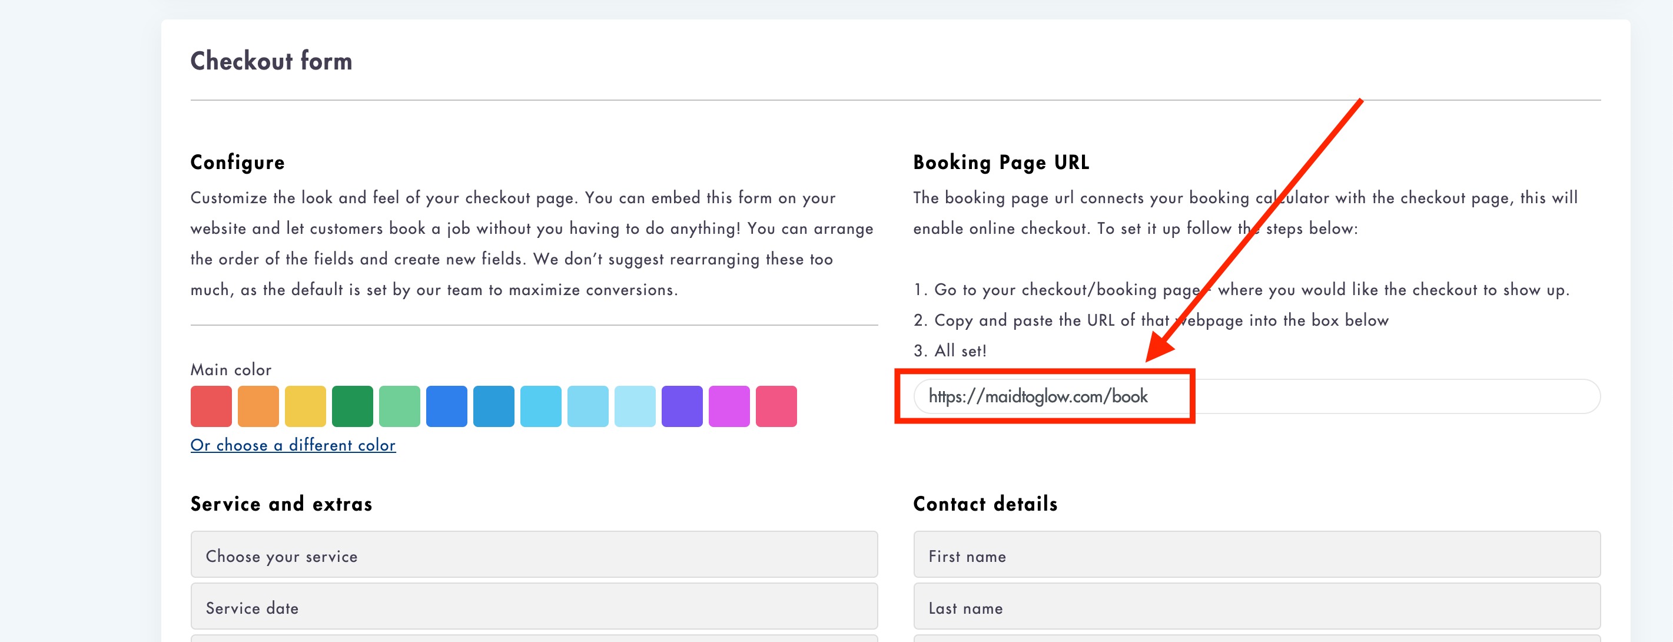The width and height of the screenshot is (1673, 642).
Task: Click the 'Booking Page URL' heading
Action: pyautogui.click(x=1001, y=163)
